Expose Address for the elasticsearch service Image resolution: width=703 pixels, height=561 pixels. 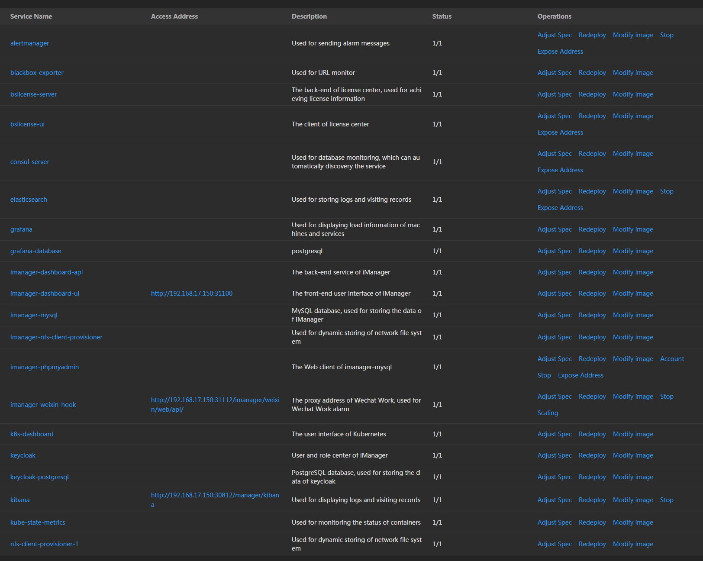pos(560,208)
